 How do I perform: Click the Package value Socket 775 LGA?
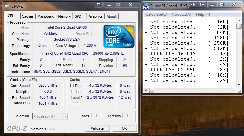point(67,39)
